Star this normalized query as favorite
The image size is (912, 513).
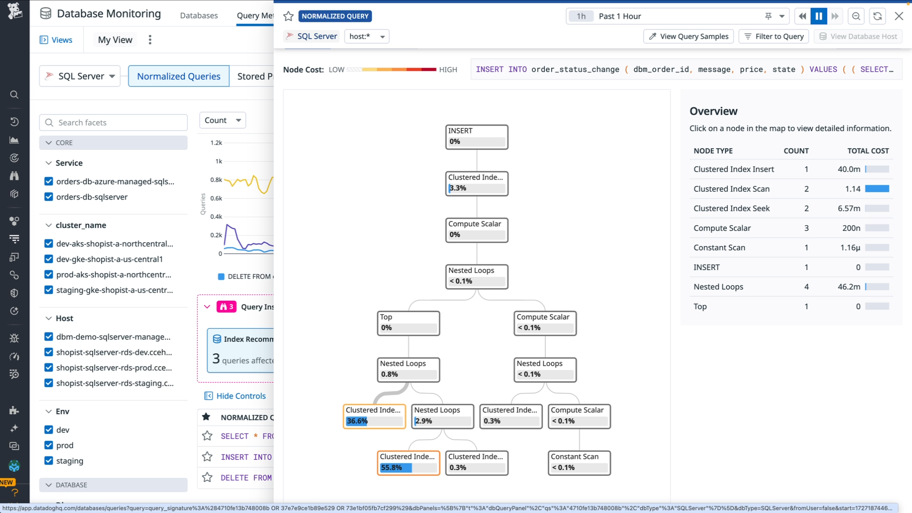(288, 16)
